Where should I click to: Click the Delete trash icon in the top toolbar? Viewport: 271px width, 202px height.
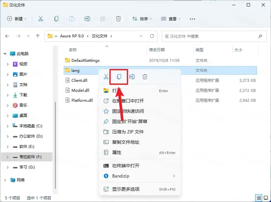(x=118, y=19)
